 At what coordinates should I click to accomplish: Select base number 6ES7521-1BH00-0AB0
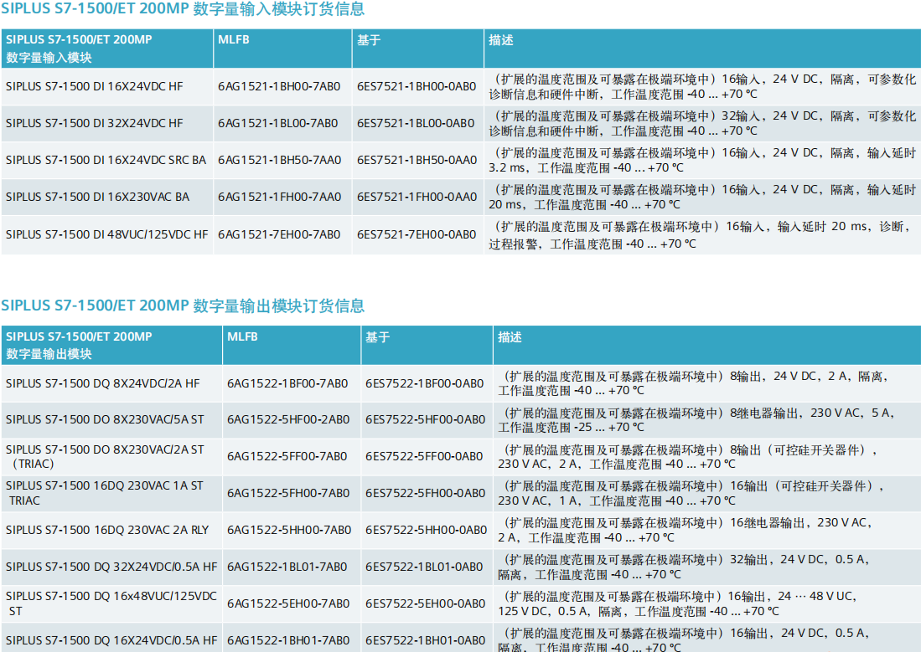tap(417, 86)
